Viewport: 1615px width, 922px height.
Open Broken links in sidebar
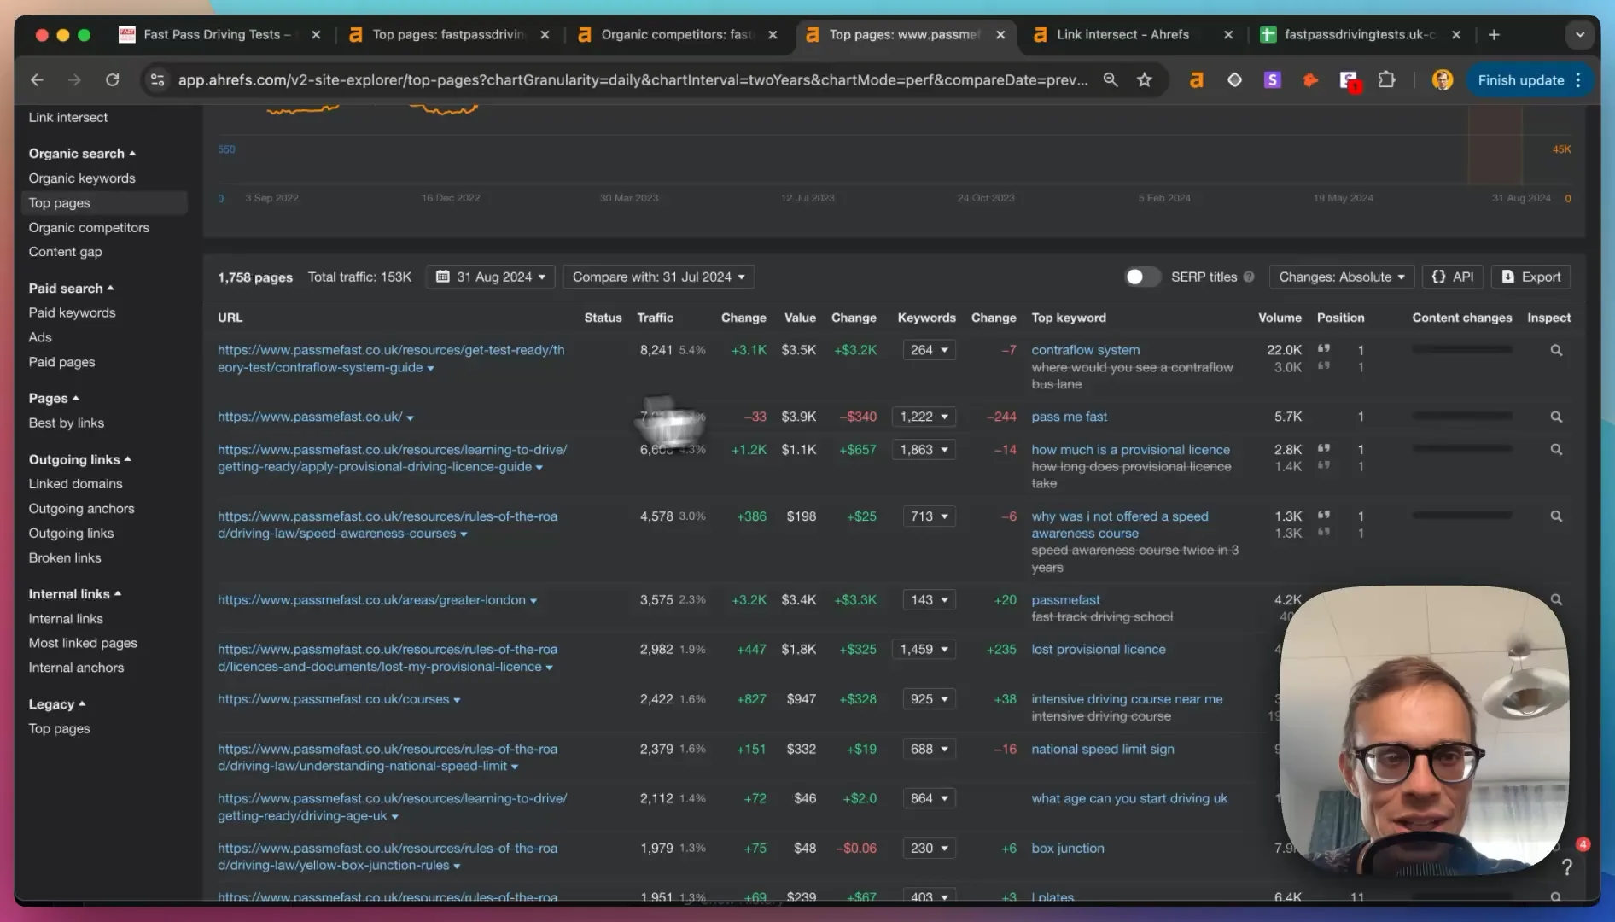[65, 558]
